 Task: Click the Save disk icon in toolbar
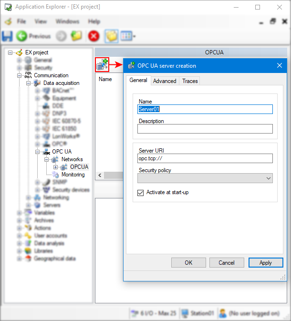(x=7, y=36)
